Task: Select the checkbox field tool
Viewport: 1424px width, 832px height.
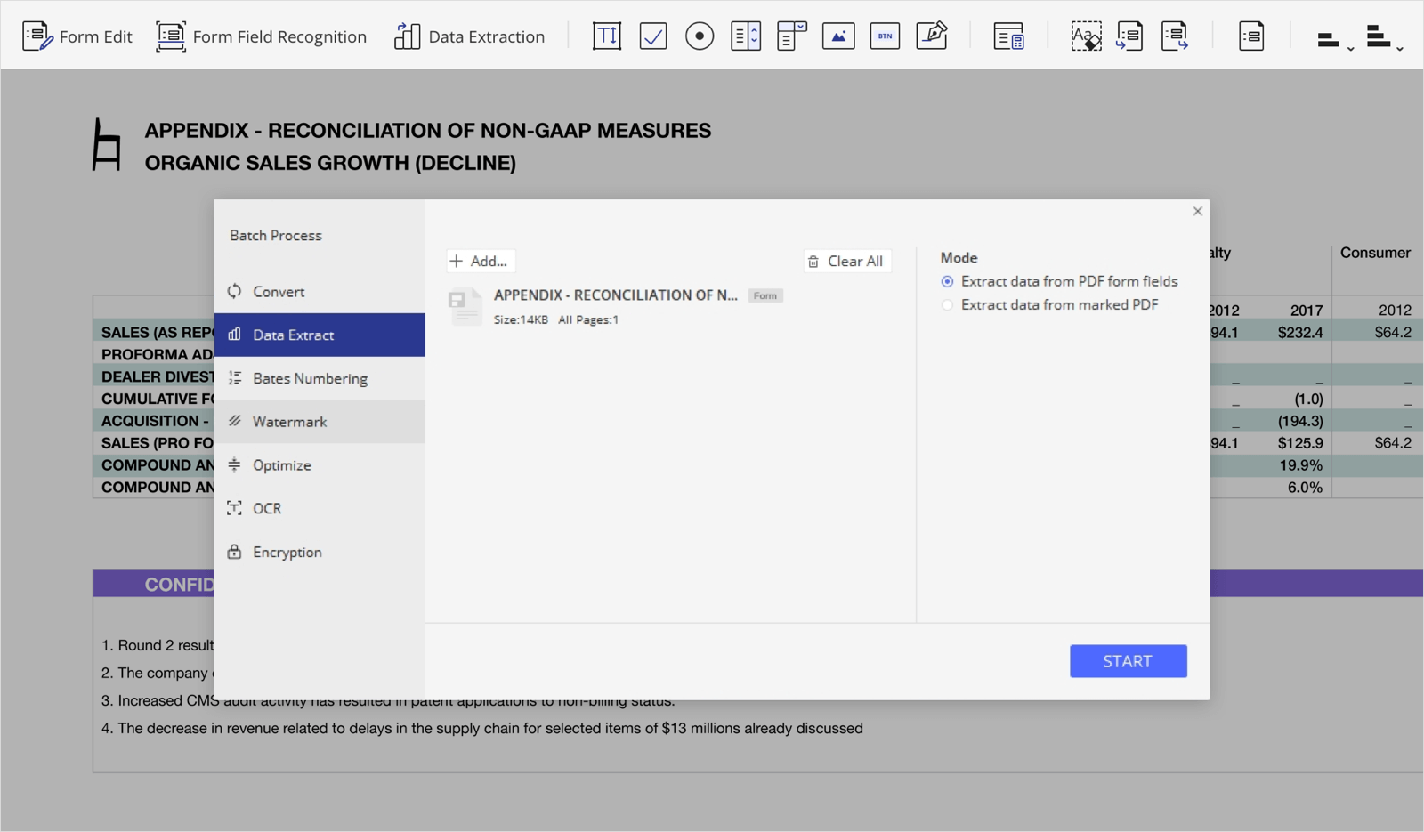Action: (653, 36)
